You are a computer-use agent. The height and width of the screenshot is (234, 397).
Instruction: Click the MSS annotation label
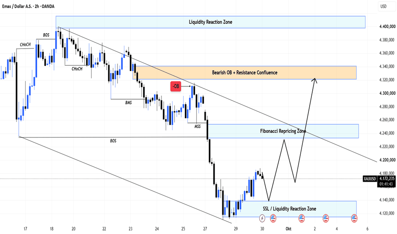coord(197,126)
